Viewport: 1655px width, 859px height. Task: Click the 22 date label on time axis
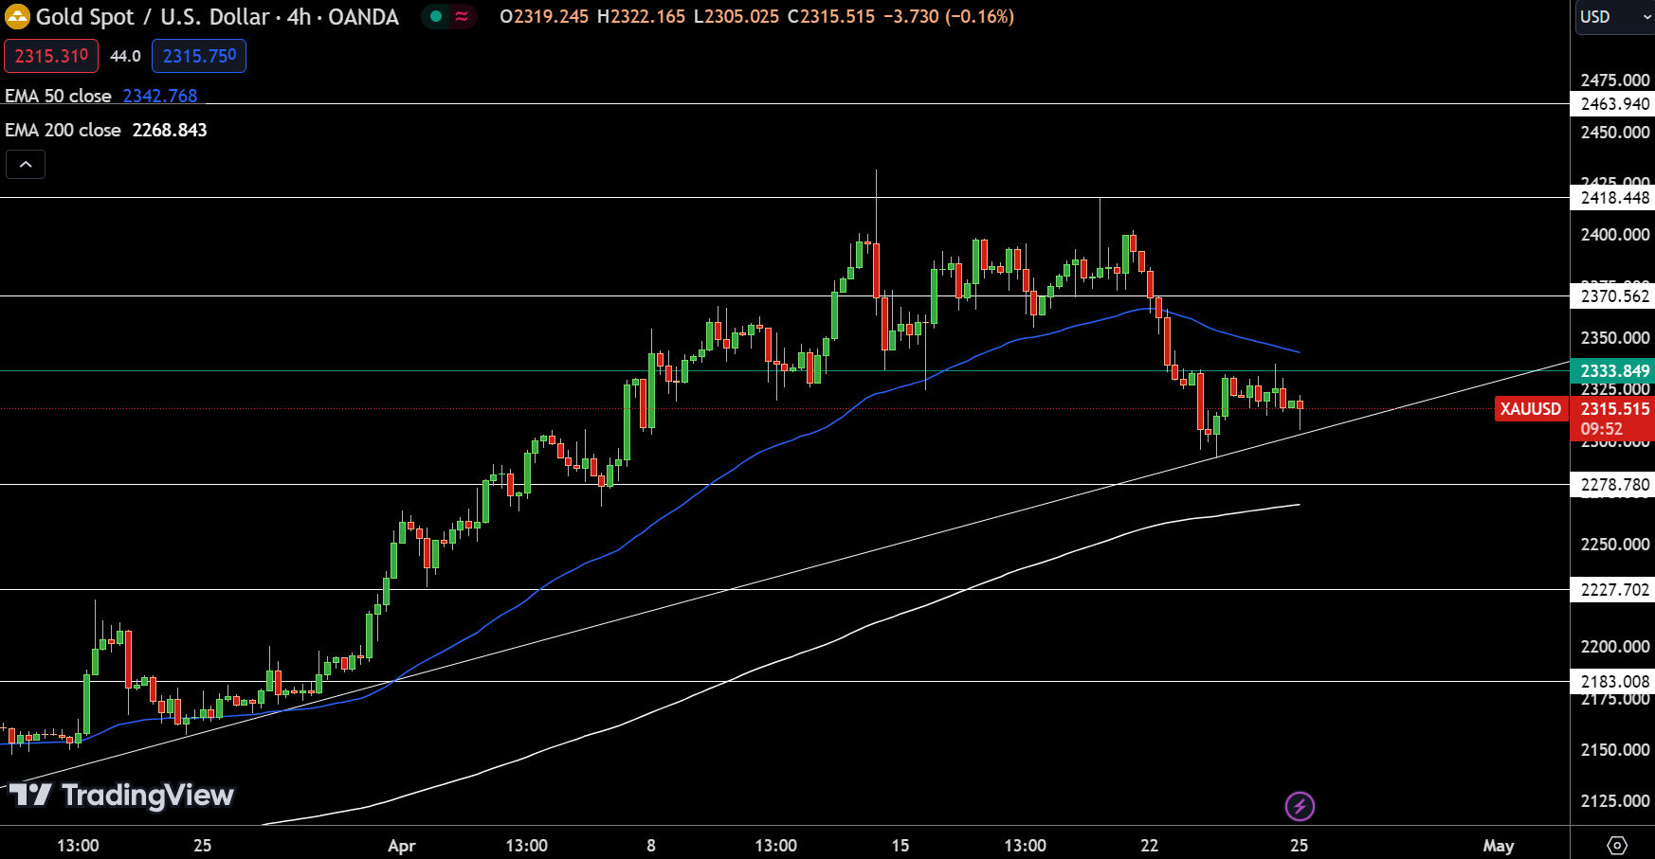coord(1149,845)
